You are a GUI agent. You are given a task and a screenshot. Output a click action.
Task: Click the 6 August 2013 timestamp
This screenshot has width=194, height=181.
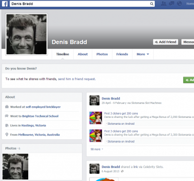point(111,171)
